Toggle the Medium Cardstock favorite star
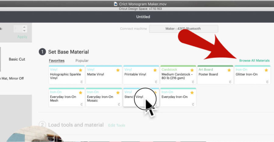This screenshot has width=274, height=142. click(192, 70)
